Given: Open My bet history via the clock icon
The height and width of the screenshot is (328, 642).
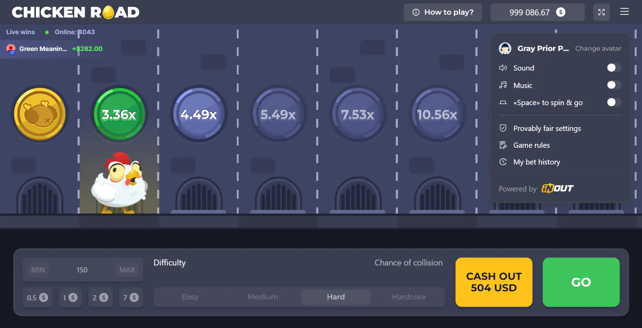Looking at the screenshot, I should tap(503, 162).
